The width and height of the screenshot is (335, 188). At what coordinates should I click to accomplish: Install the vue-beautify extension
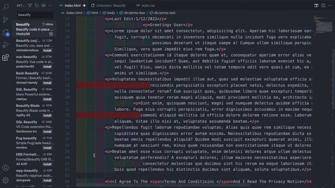(47, 67)
